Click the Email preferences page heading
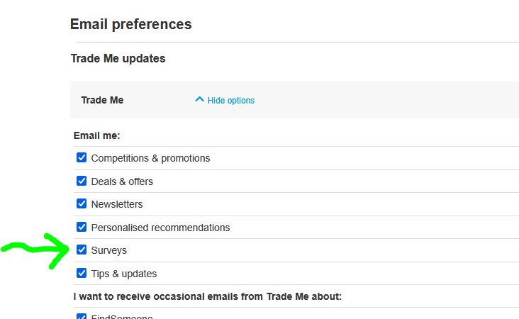This screenshot has width=519, height=319. tap(130, 24)
